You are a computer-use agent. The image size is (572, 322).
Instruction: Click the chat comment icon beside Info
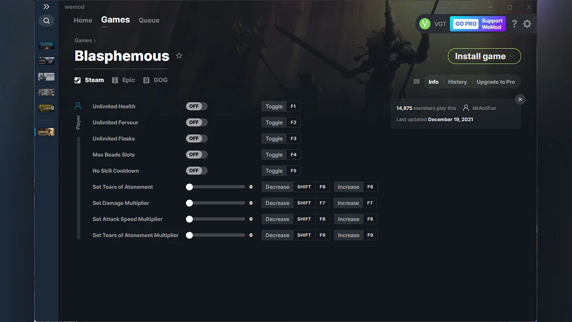click(x=417, y=82)
